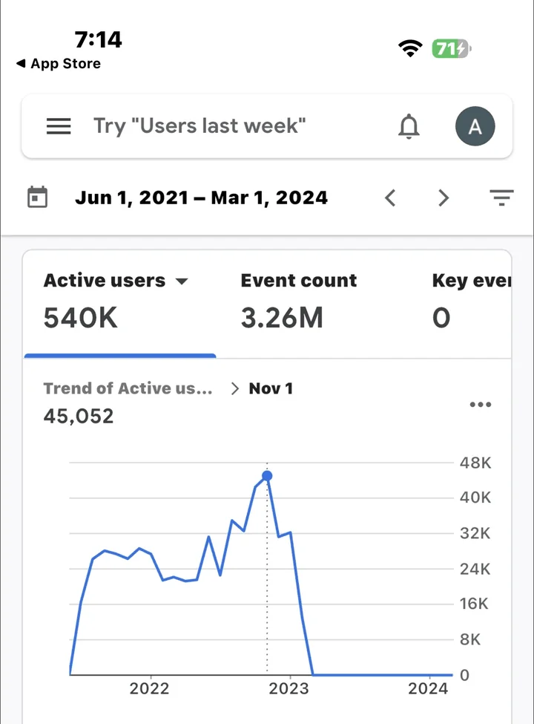Open the calendar date picker icon
Image resolution: width=534 pixels, height=724 pixels.
point(37,198)
